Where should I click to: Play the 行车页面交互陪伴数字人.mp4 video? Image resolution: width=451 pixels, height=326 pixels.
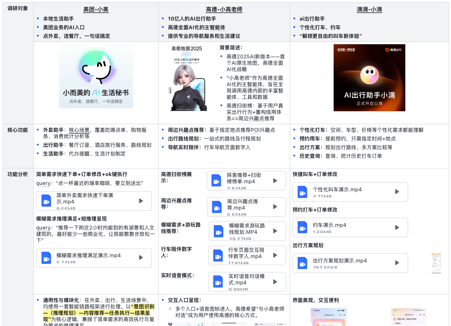click(x=275, y=255)
